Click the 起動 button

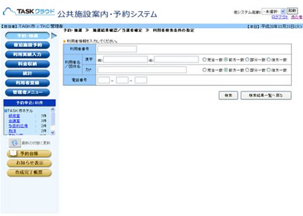(x=292, y=11)
